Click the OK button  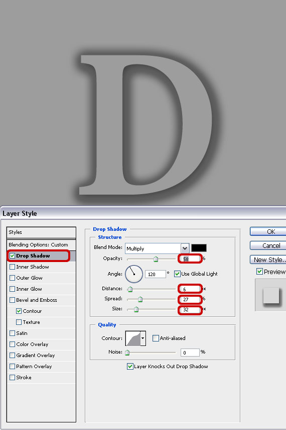268,231
